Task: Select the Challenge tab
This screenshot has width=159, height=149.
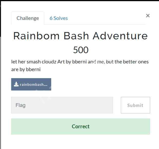Action: pyautogui.click(x=28, y=18)
